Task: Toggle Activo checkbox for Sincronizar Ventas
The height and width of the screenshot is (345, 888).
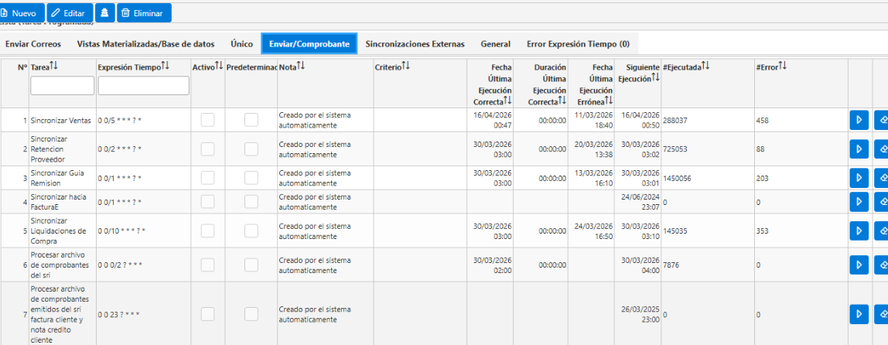Action: click(x=208, y=120)
